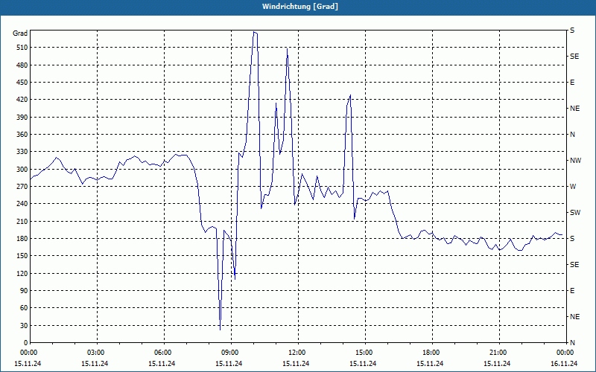Select the 150 y-axis value
Screen dimensions: 596x372
[22, 256]
